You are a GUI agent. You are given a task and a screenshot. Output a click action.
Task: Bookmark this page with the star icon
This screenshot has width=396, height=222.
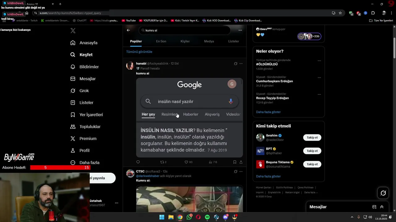coord(340,13)
